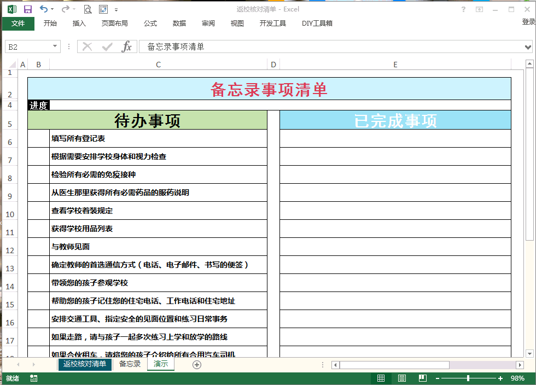Viewport: 536px width, 385px height.
Task: Switch to the 插入 ribbon tab
Action: [x=79, y=24]
